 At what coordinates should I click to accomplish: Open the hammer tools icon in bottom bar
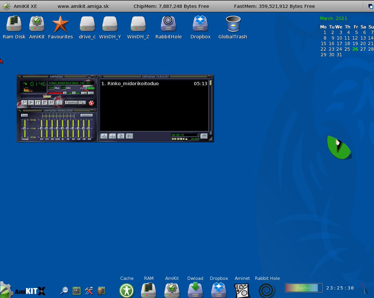pos(89,291)
